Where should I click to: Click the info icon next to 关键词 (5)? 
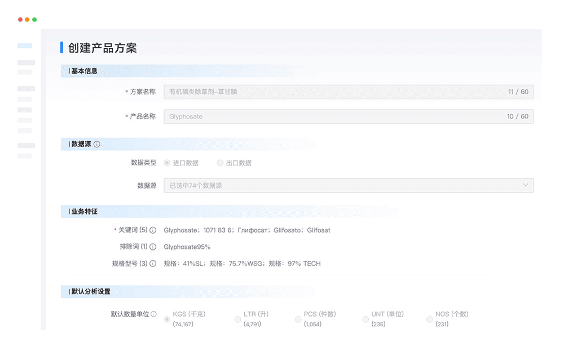coord(152,230)
